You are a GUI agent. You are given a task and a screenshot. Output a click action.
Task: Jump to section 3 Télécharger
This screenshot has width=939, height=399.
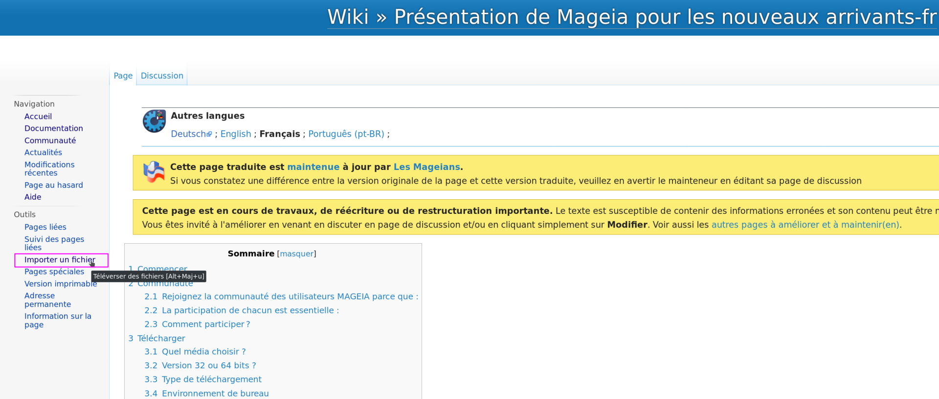point(156,338)
